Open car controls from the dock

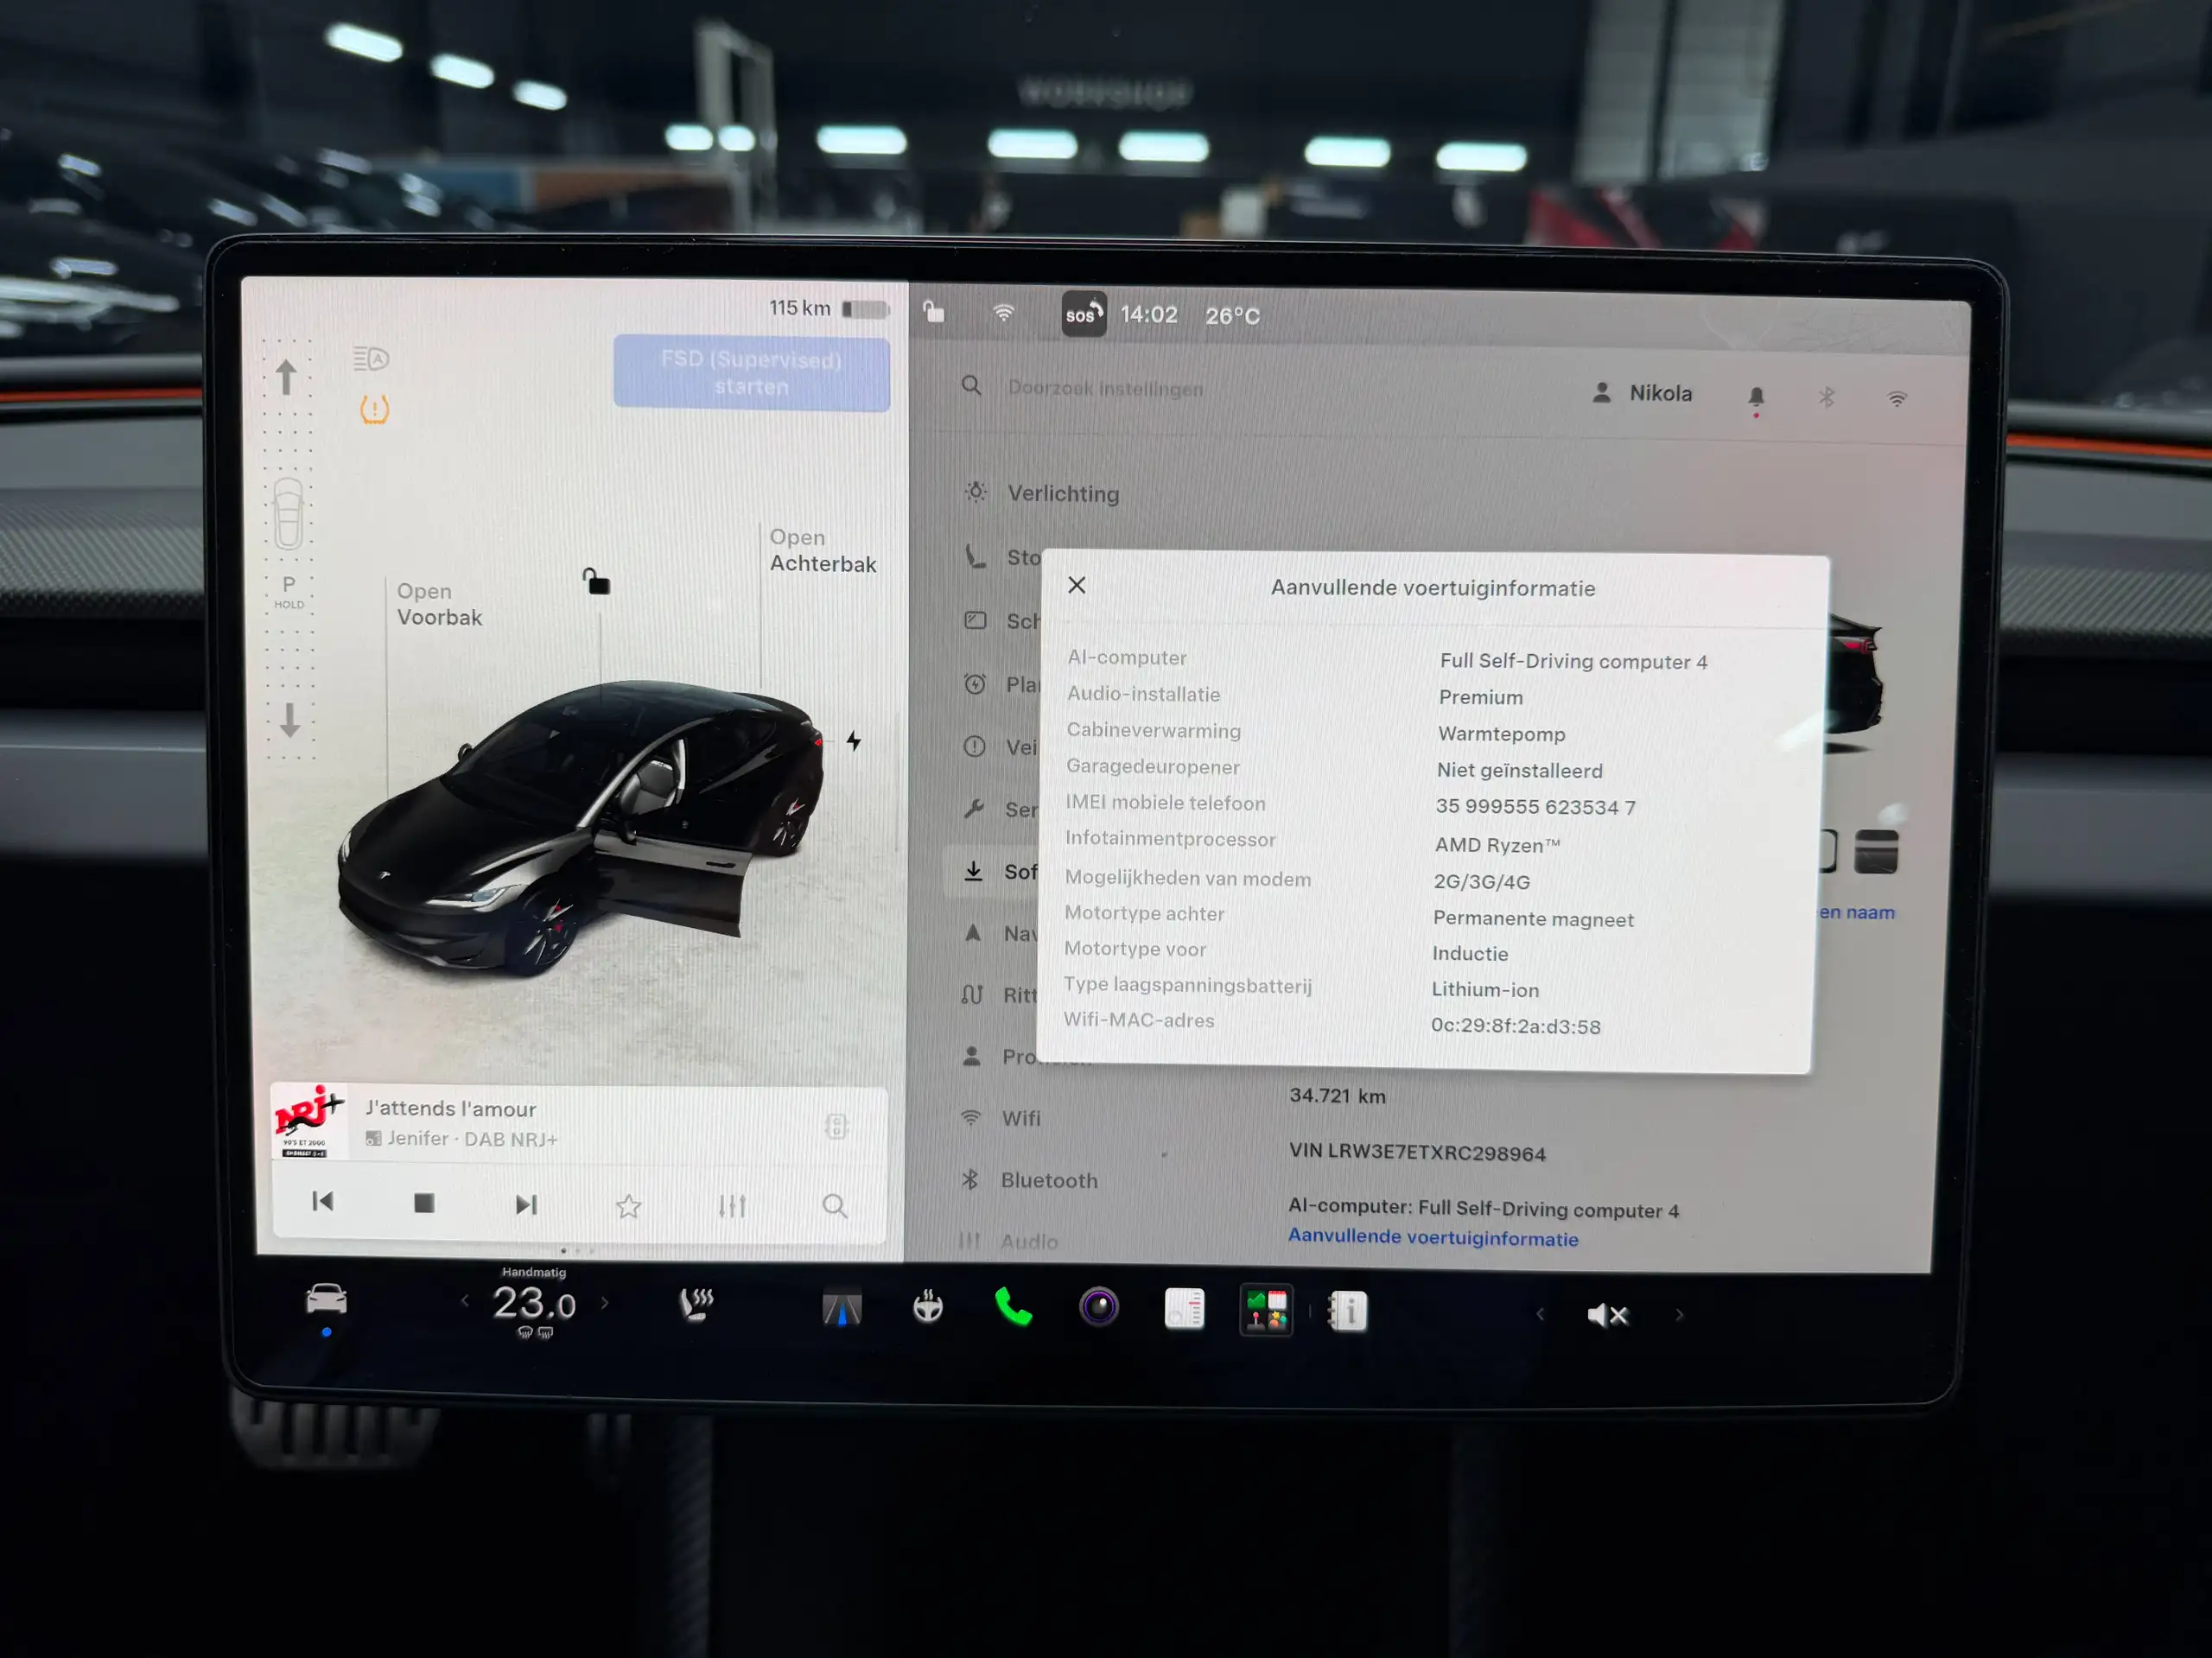(x=326, y=1300)
